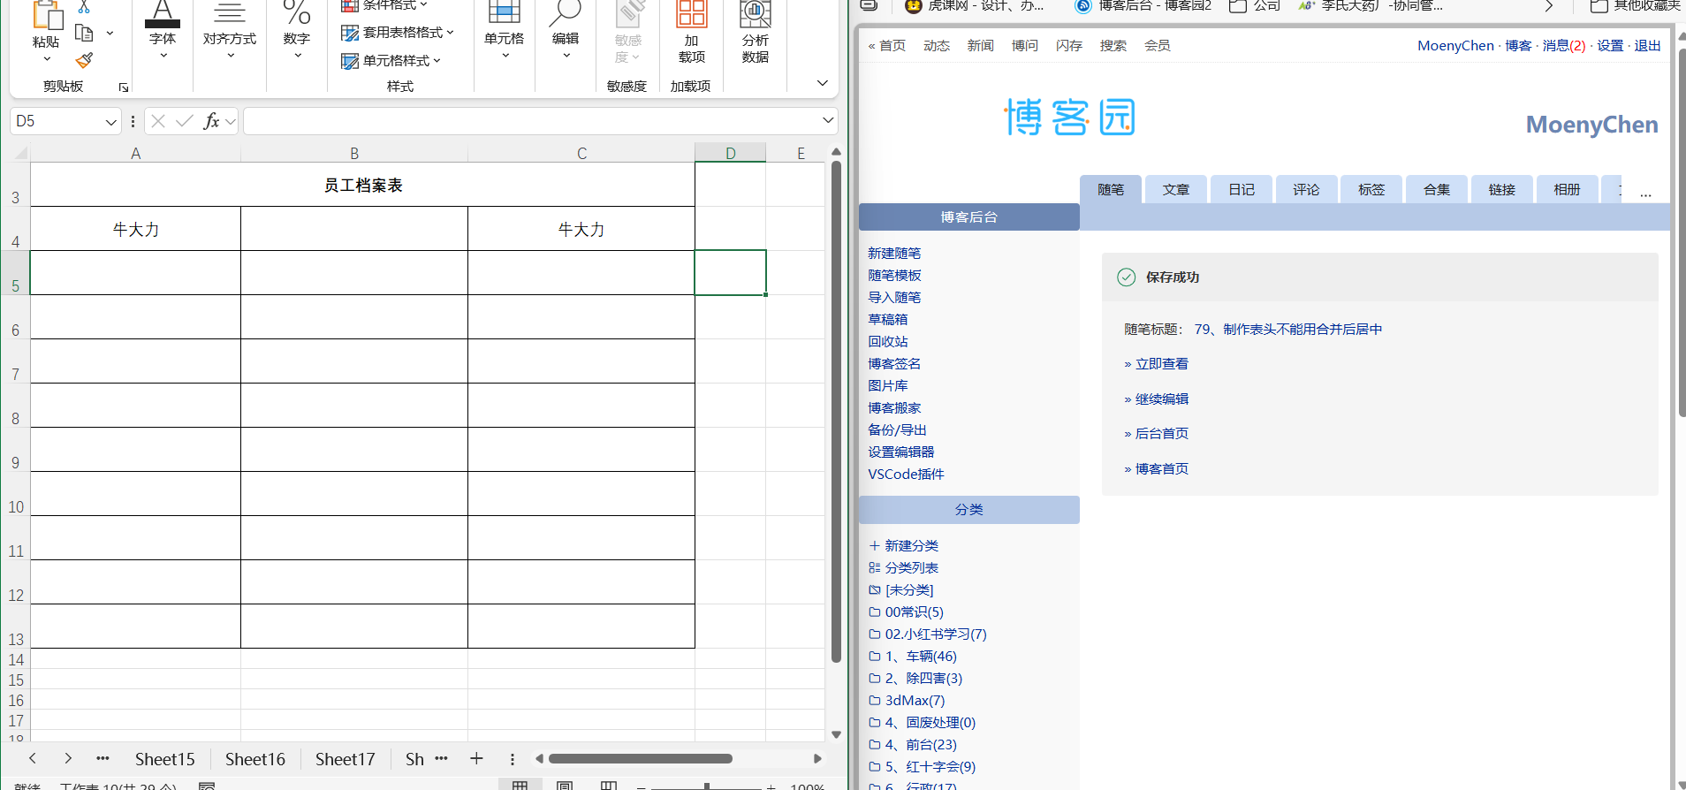
Task: Click the Analyze Data (分析数据) icon
Action: [x=756, y=13]
